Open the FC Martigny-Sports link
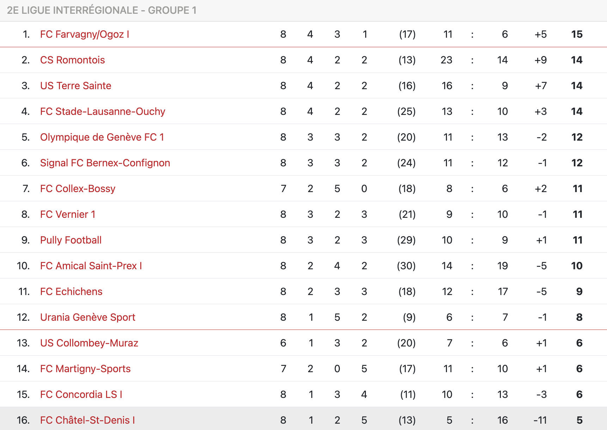 pyautogui.click(x=85, y=369)
